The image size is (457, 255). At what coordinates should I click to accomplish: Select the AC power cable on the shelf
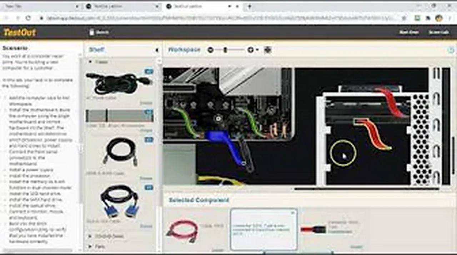point(119,83)
